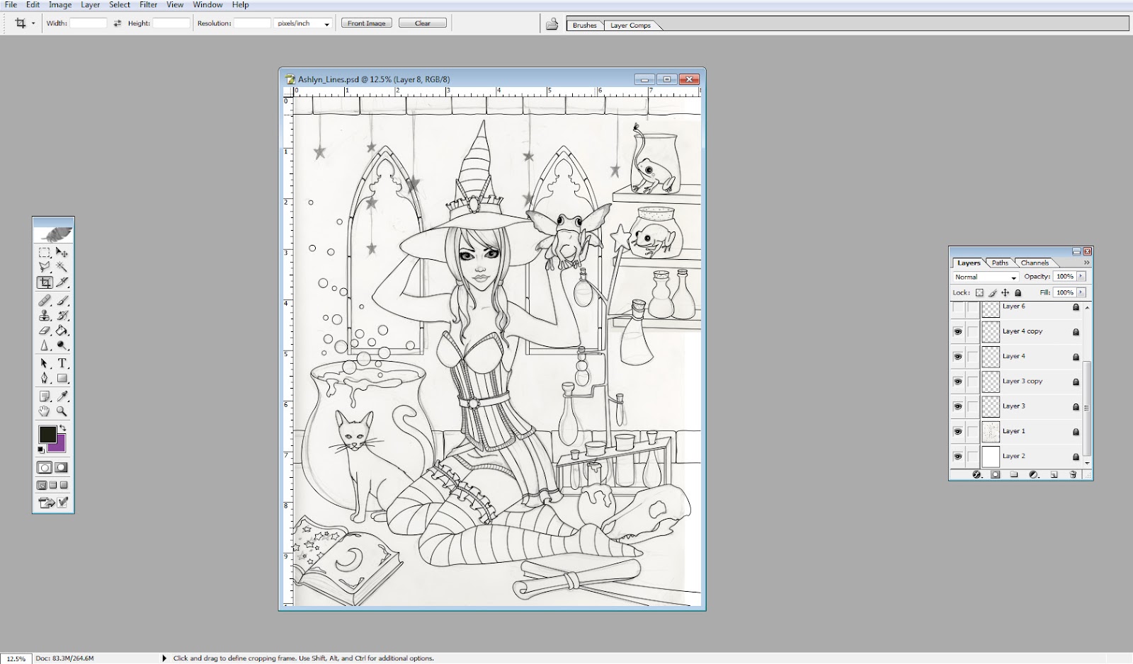
Task: Show Layer 6 by enabling its visibility
Action: (958, 307)
